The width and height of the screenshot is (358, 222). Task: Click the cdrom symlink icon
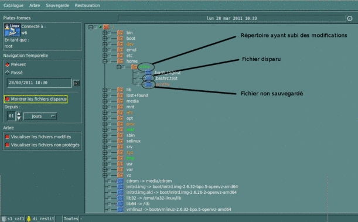coord(120,181)
